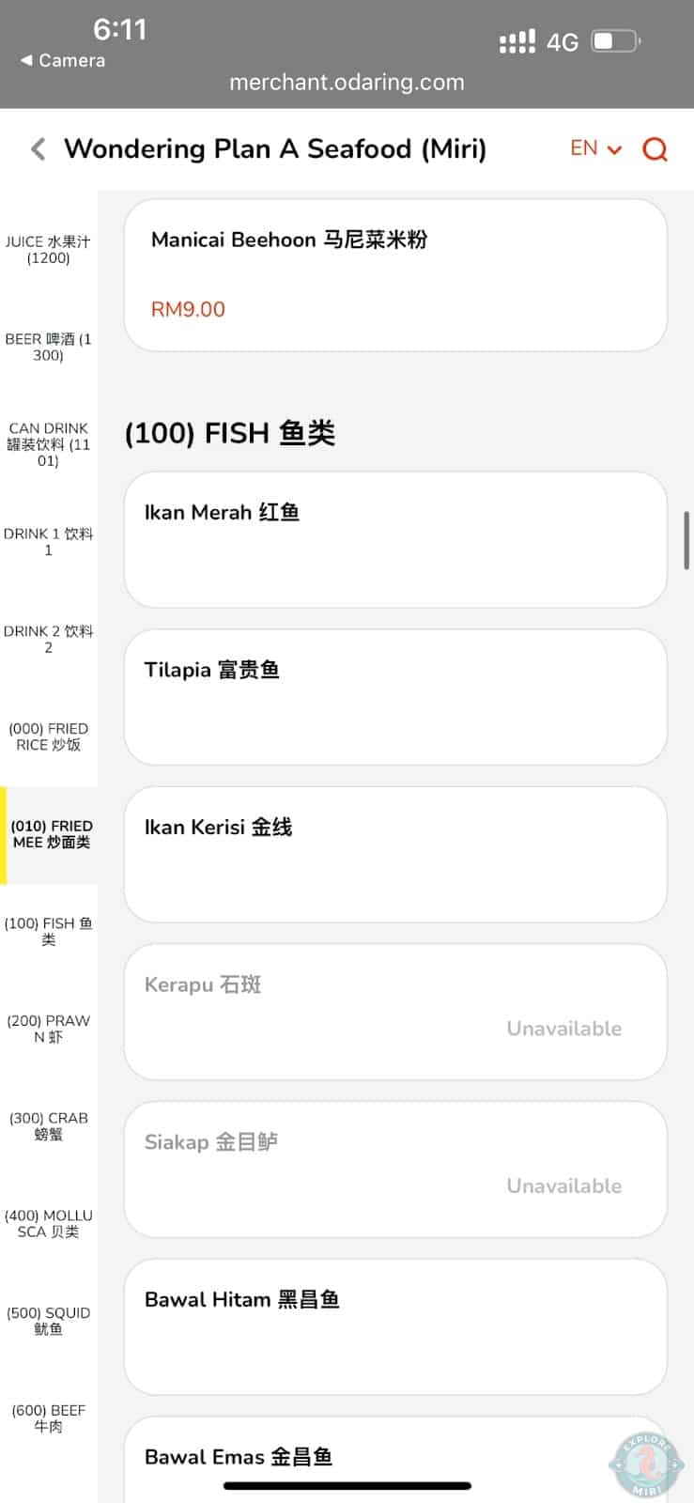Image resolution: width=694 pixels, height=1503 pixels.
Task: Go to (300) CRAB 螃蟹 category
Action: coord(48,1126)
